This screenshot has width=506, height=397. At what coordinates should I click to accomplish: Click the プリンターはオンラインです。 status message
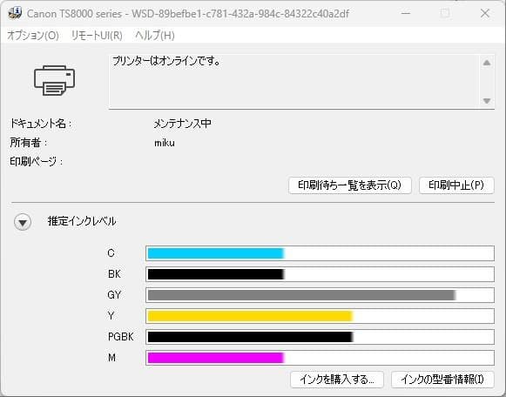pyautogui.click(x=166, y=61)
